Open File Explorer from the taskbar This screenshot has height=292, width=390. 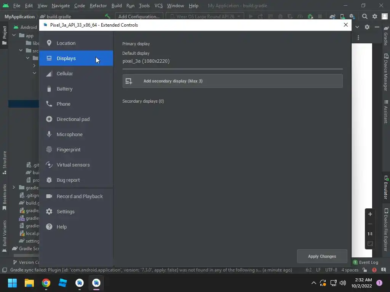29,283
